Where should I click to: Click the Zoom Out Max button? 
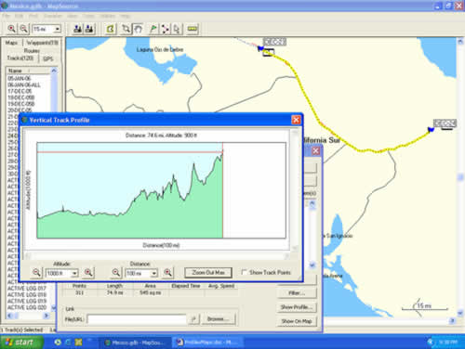[208, 273]
